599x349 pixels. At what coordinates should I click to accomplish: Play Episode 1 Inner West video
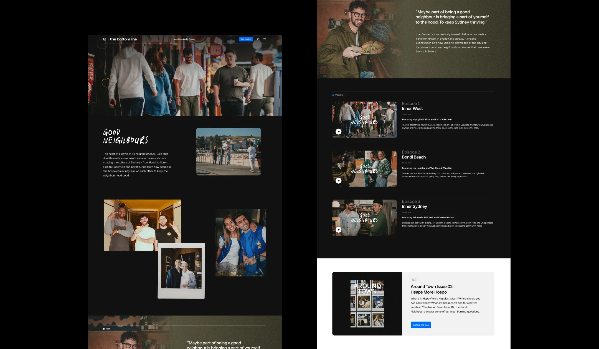point(338,132)
